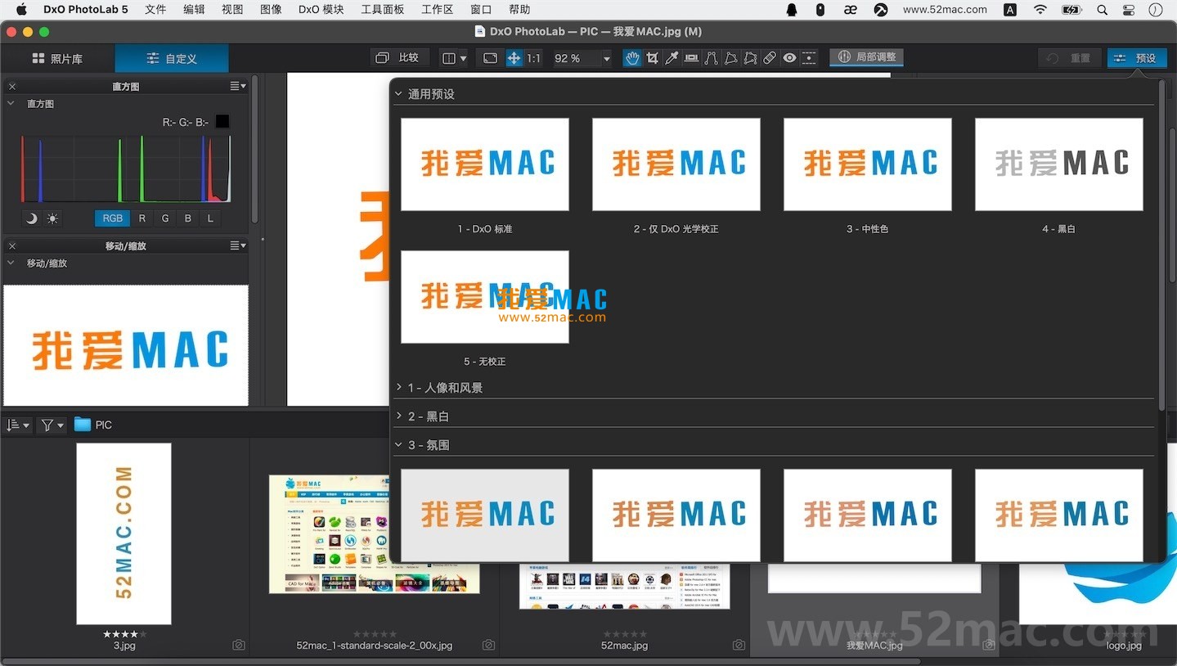
Task: Open the zoom percentage 92 % dropdown
Action: tap(606, 58)
